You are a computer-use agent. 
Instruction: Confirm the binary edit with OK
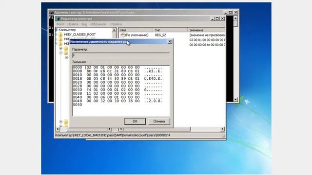pyautogui.click(x=135, y=121)
